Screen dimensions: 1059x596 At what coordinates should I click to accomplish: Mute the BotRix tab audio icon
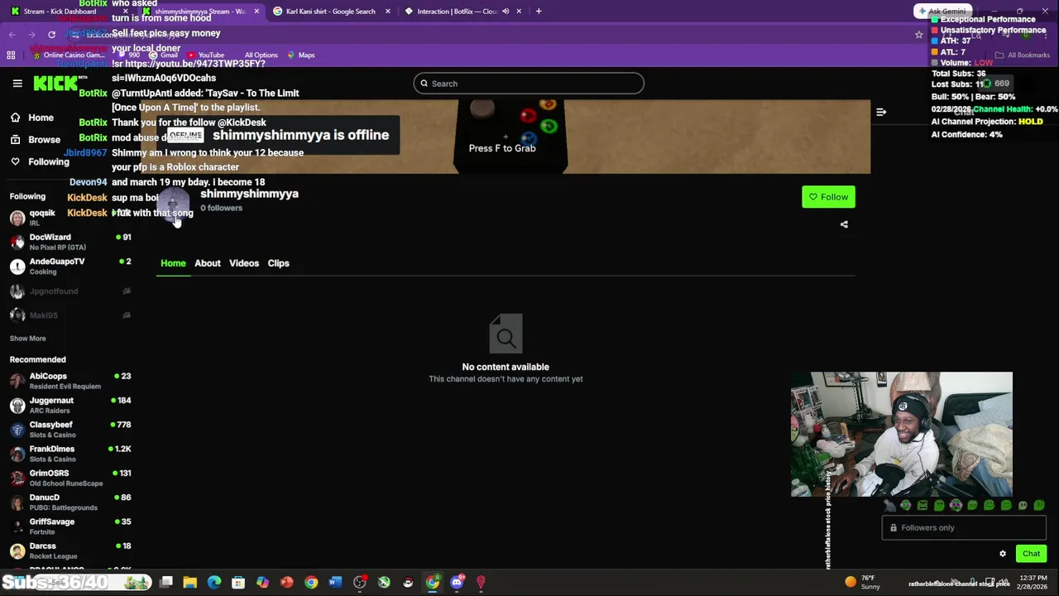coord(506,12)
